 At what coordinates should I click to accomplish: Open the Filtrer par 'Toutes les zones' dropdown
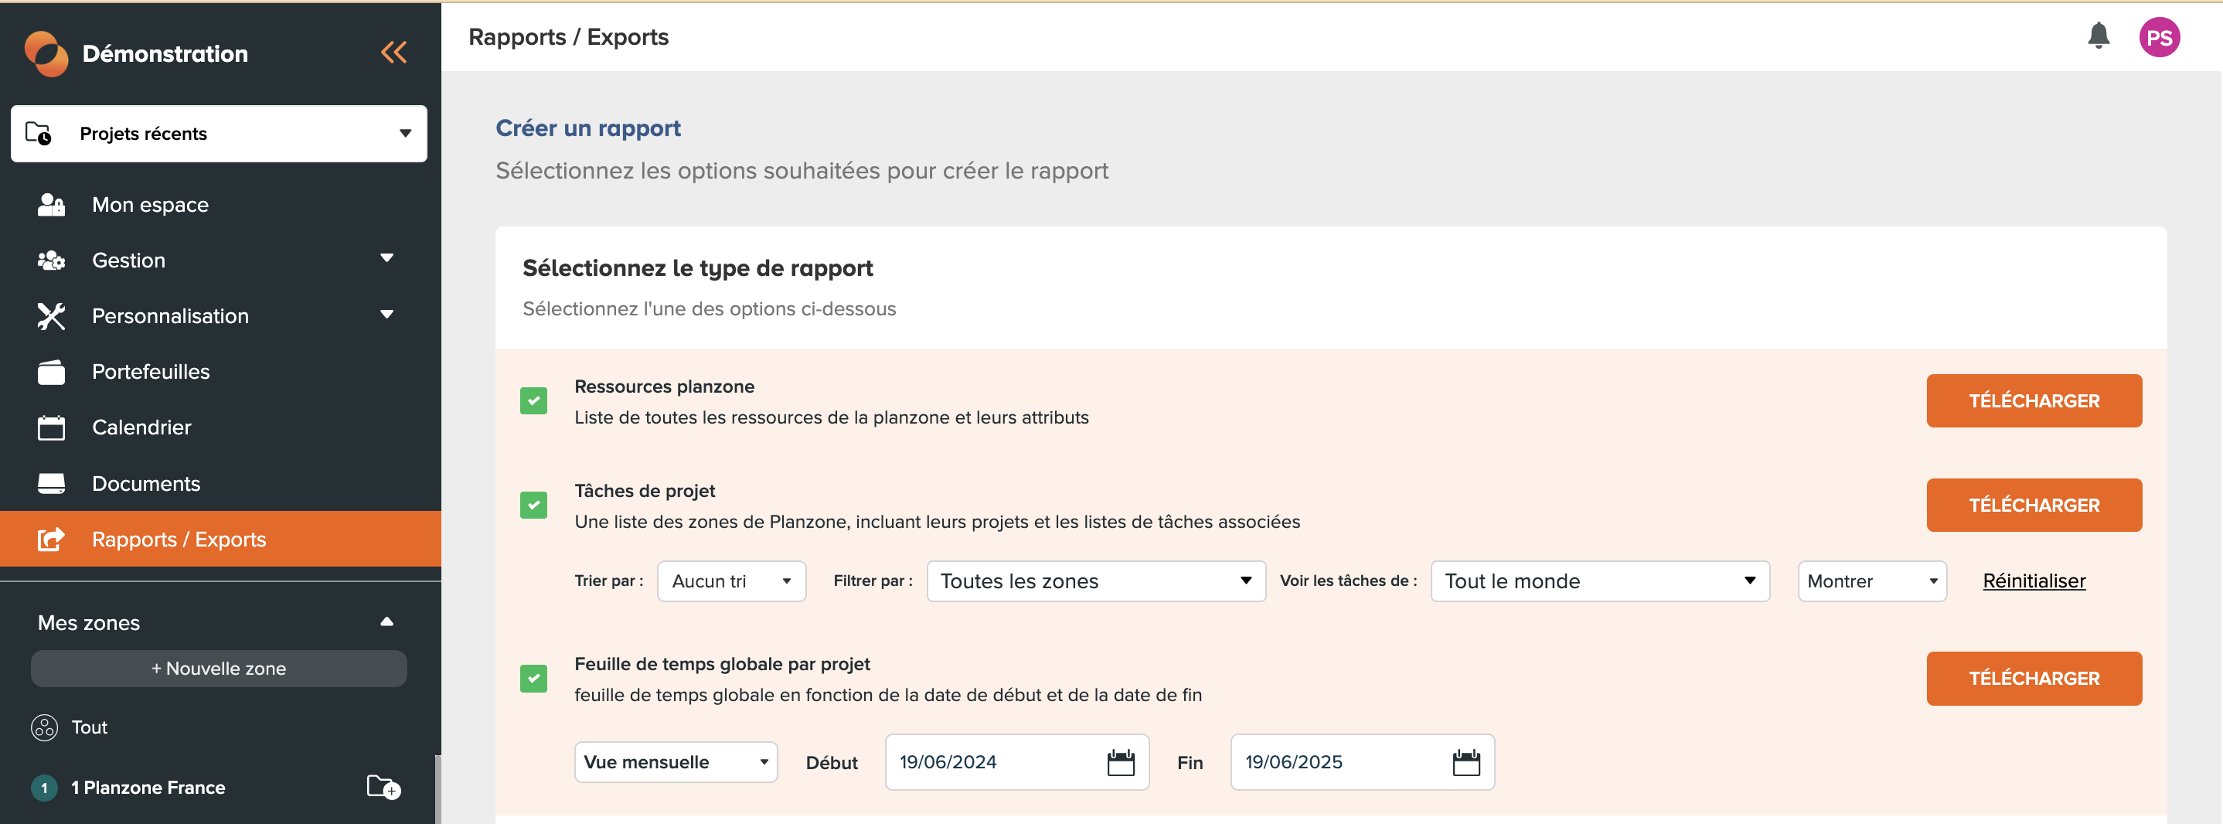pyautogui.click(x=1095, y=581)
